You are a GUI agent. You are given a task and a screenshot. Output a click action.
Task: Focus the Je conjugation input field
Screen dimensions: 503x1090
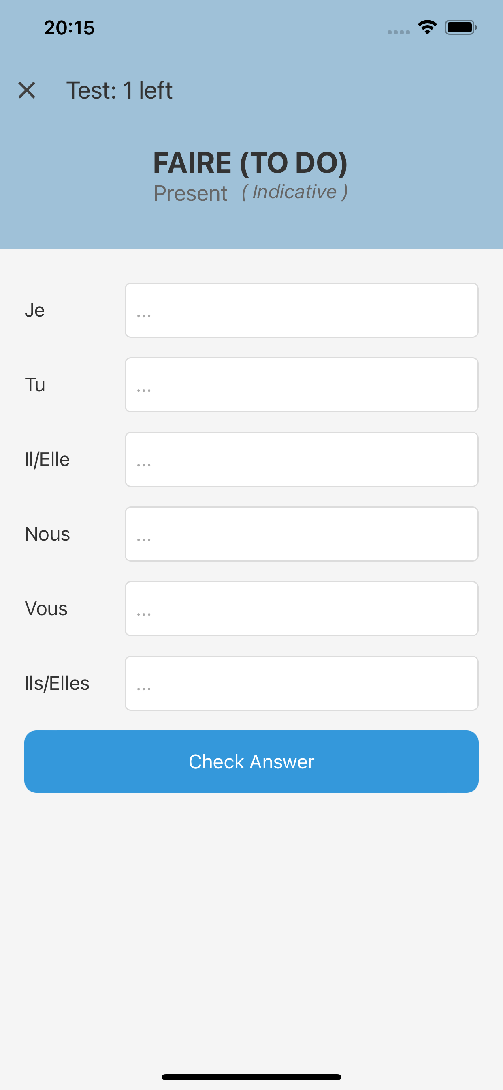[301, 310]
